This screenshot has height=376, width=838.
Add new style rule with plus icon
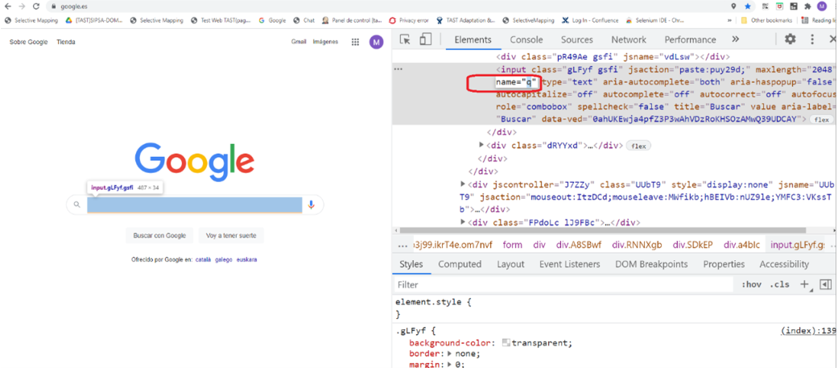[806, 284]
